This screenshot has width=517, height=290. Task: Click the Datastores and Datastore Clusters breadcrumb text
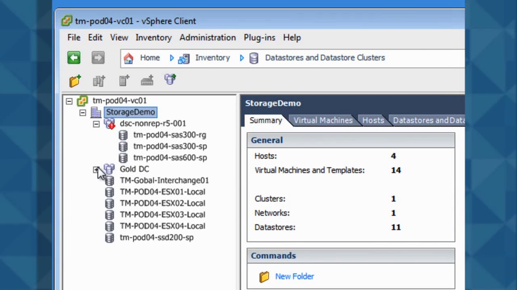[x=325, y=58]
